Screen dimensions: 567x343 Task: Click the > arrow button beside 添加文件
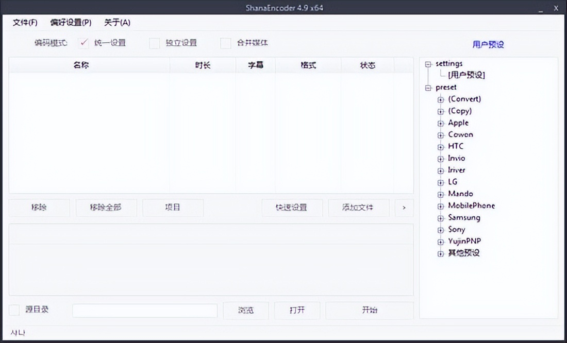(404, 208)
